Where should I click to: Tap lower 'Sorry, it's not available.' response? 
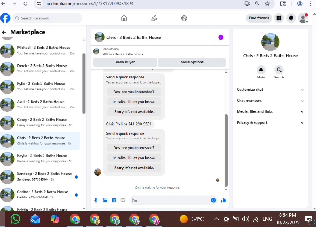pyautogui.click(x=134, y=168)
